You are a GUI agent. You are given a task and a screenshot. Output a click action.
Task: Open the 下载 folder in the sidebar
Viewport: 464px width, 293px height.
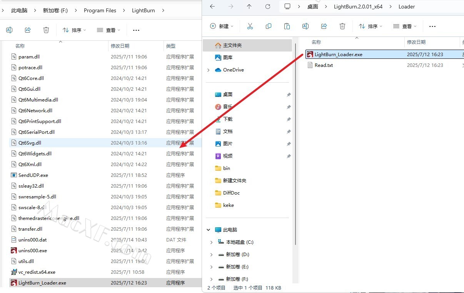click(x=228, y=119)
